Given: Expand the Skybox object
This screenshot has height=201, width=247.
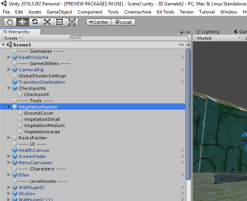Looking at the screenshot, I should (x=9, y=194).
